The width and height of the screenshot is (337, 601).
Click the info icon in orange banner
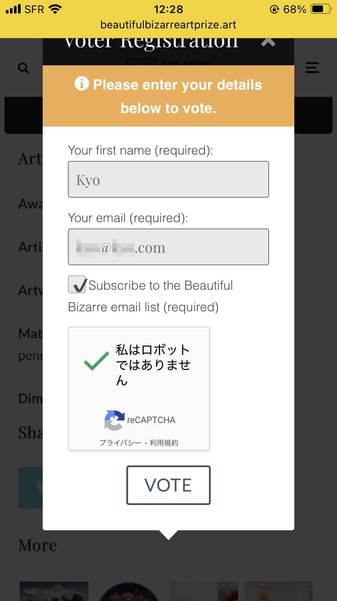coord(82,84)
